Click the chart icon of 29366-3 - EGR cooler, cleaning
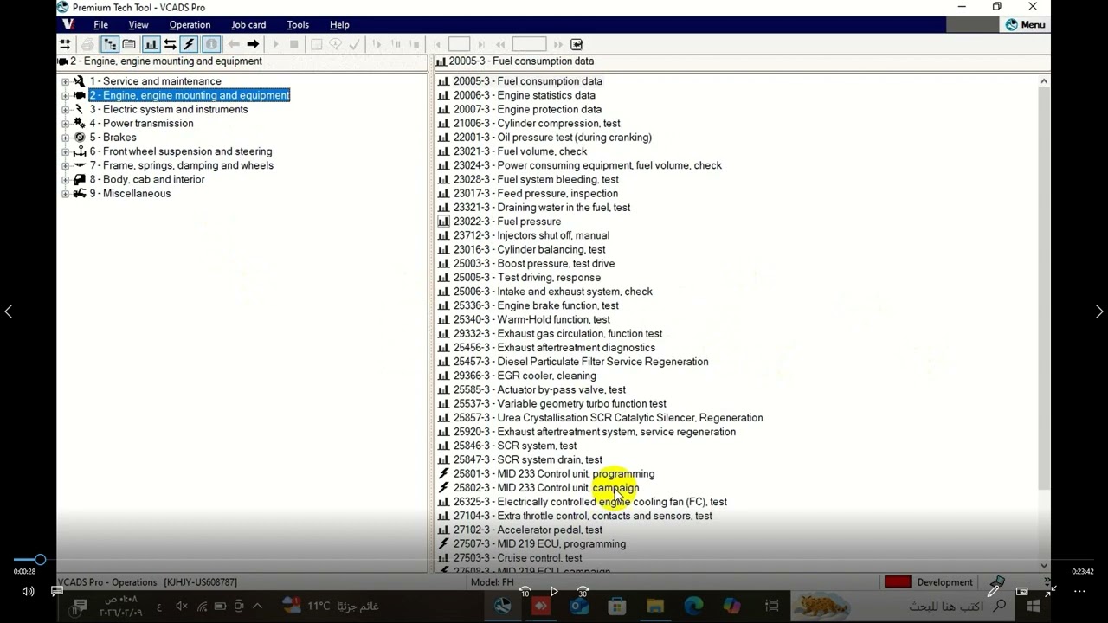Screen dimensions: 1108x623 click(x=443, y=376)
